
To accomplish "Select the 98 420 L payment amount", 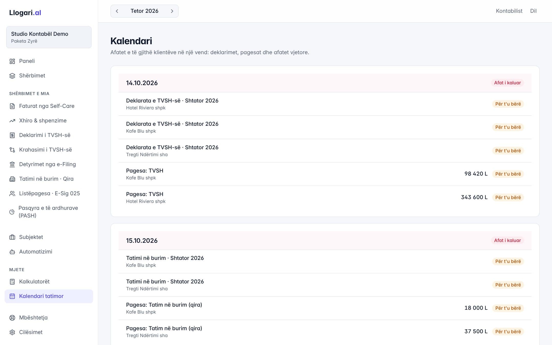I will [x=476, y=174].
